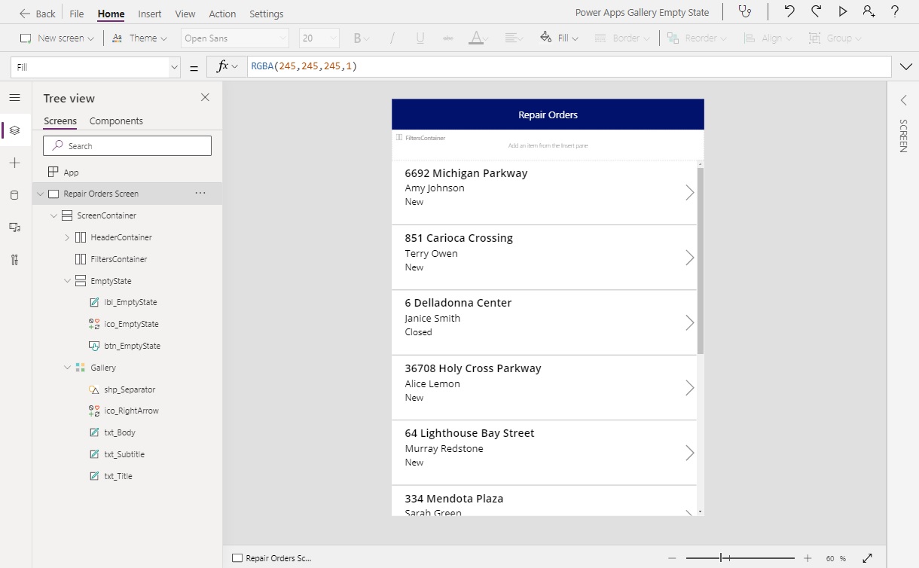Open the Insert menu
Image resolution: width=919 pixels, height=568 pixels.
149,14
